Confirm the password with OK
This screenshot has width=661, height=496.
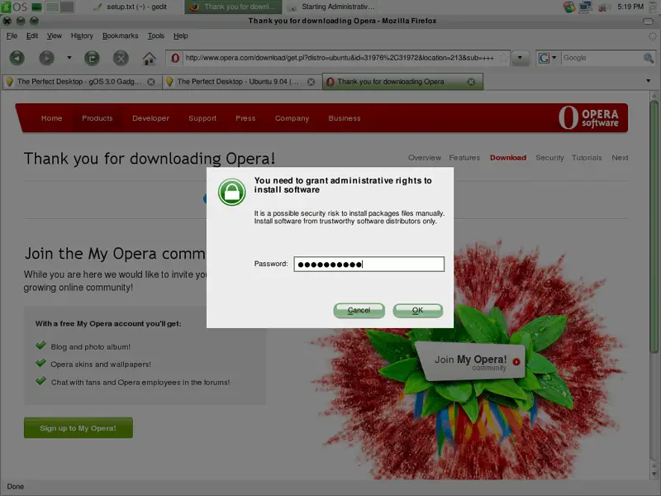tap(418, 311)
